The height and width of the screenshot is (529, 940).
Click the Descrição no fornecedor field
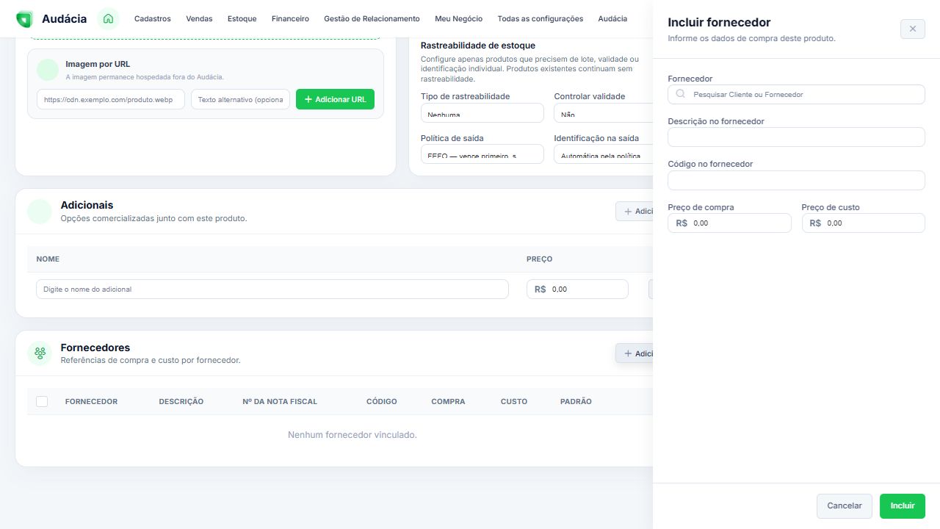pos(796,137)
